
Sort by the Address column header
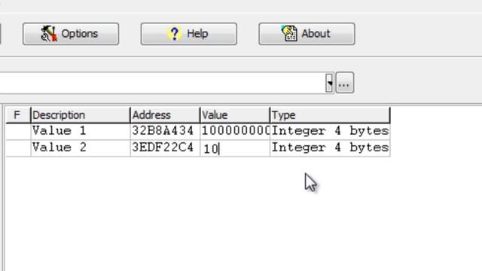(165, 115)
